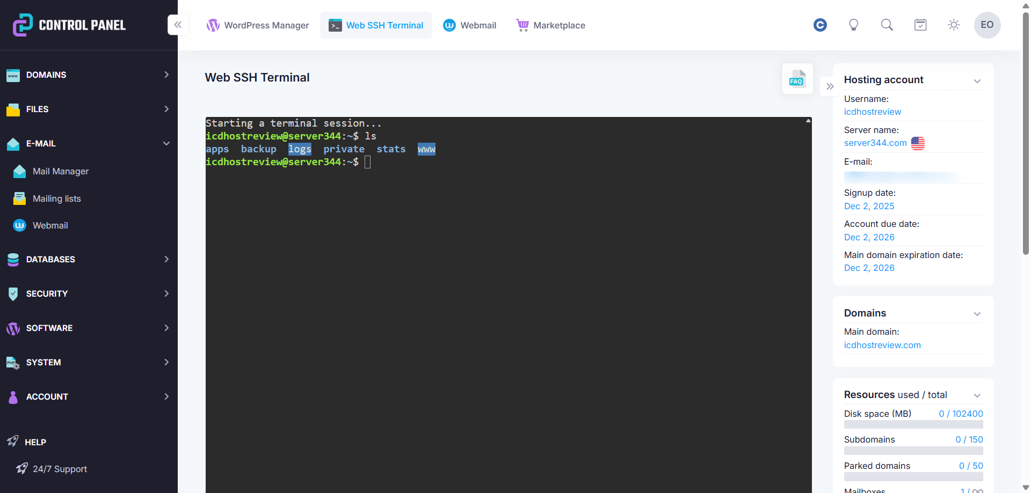Click the blue circular C icon

tap(820, 25)
